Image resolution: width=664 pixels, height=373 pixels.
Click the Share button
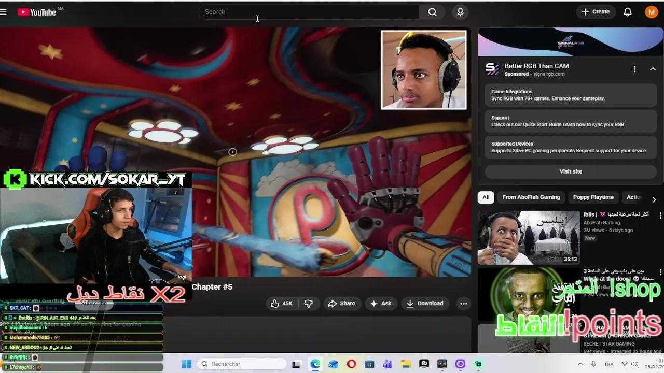click(x=341, y=304)
